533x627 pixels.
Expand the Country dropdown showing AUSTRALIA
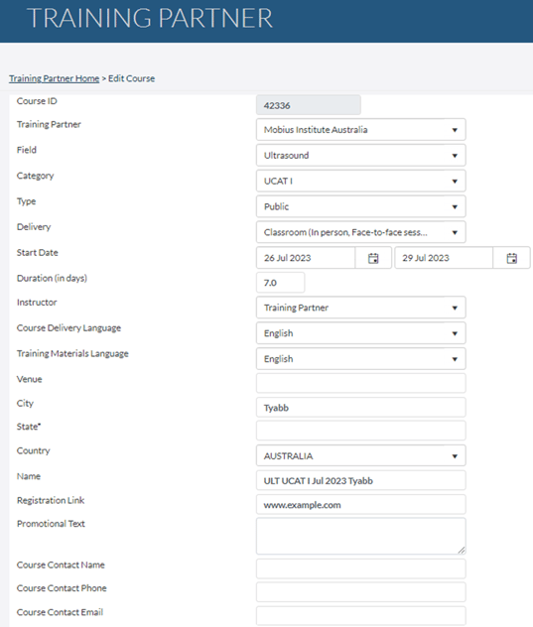(x=361, y=455)
